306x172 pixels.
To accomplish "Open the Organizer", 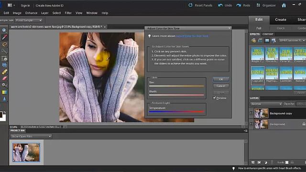I will click(x=266, y=5).
